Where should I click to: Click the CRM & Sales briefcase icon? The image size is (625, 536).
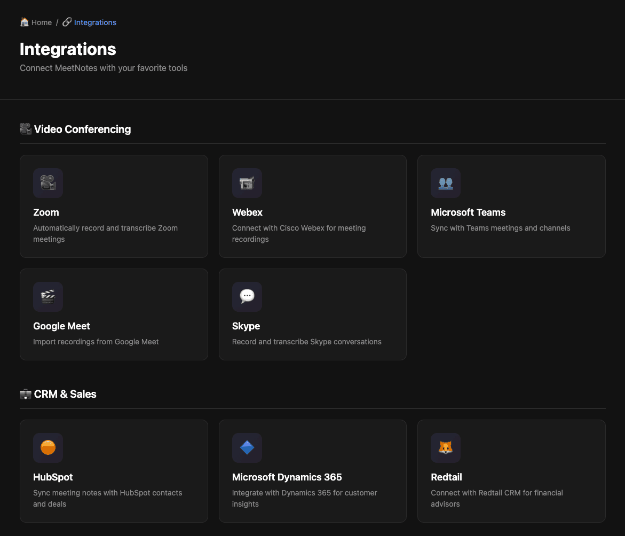(x=26, y=394)
